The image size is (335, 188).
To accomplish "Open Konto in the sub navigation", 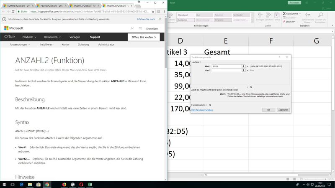I will (x=65, y=45).
